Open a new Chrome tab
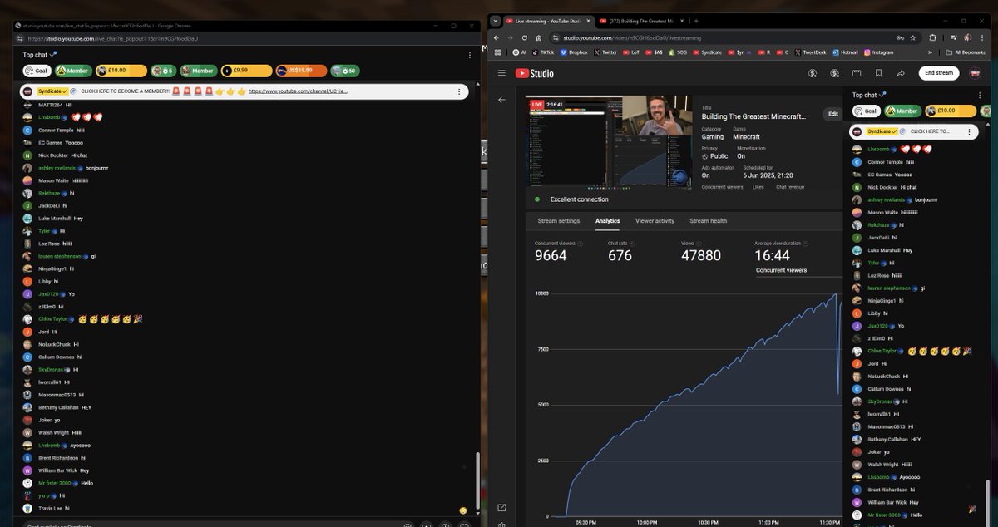Screen dimensions: 998x527 click(x=696, y=20)
